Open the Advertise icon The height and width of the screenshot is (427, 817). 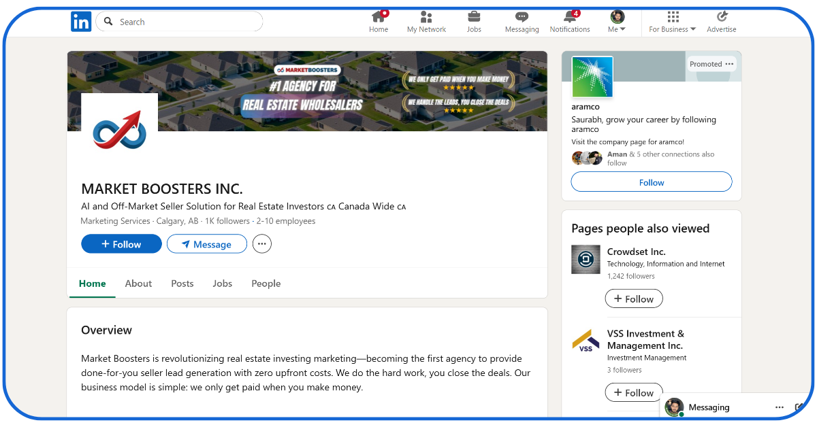click(x=722, y=17)
